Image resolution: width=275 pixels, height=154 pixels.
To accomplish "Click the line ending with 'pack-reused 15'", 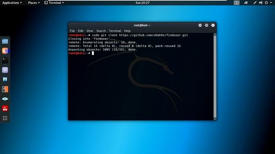I will [125, 46].
